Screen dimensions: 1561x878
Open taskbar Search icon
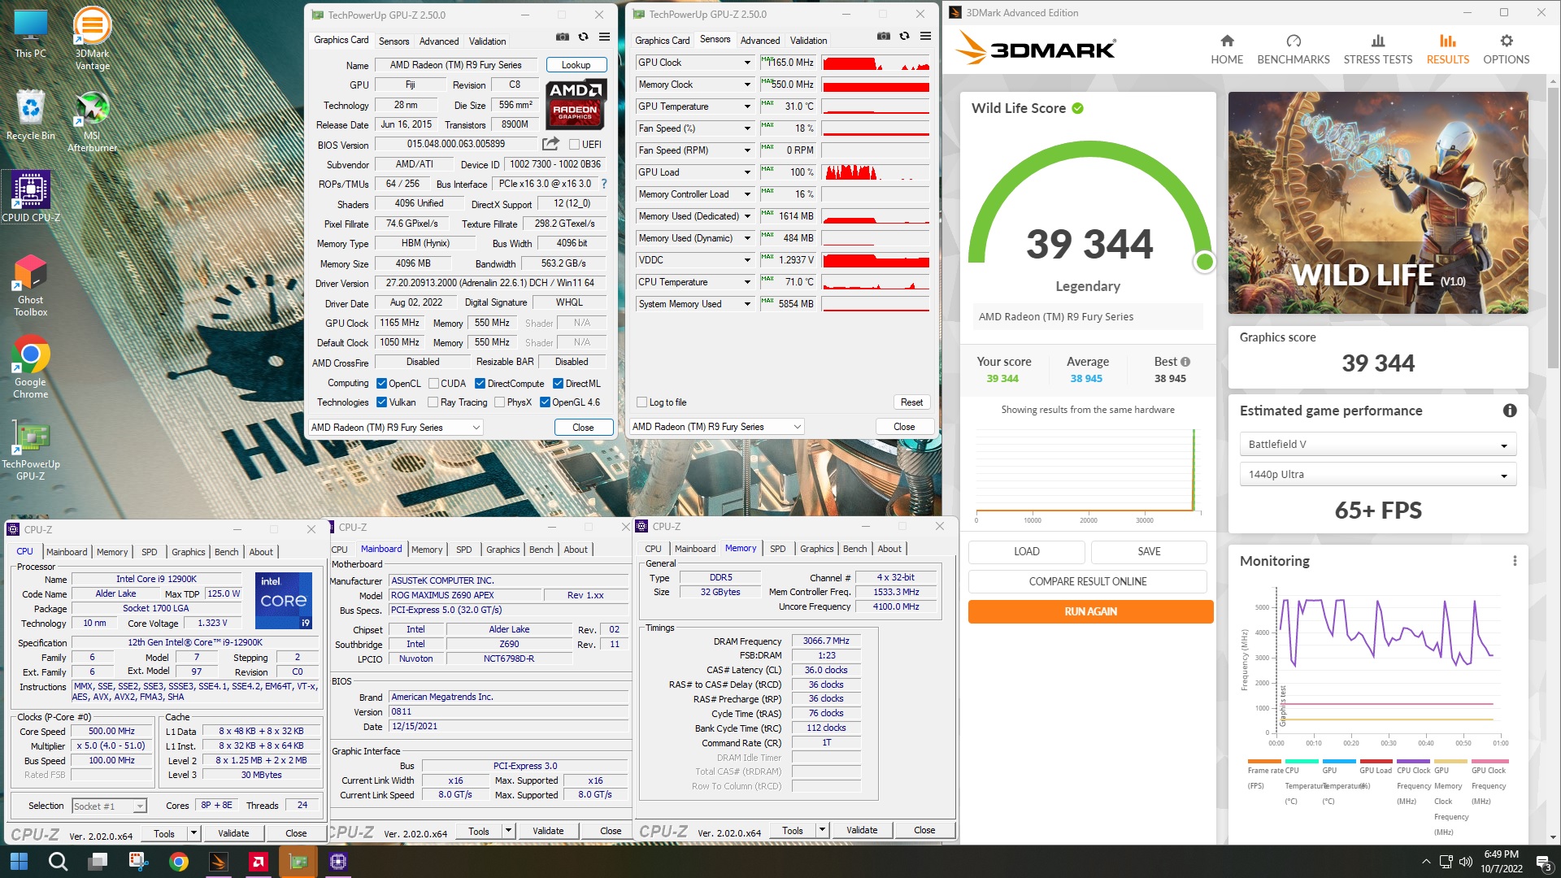(58, 861)
